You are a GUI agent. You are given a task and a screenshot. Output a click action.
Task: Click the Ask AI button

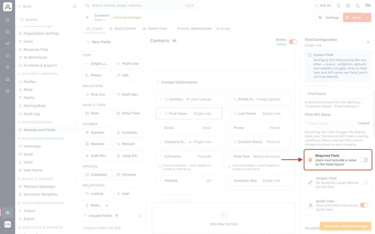323,5
